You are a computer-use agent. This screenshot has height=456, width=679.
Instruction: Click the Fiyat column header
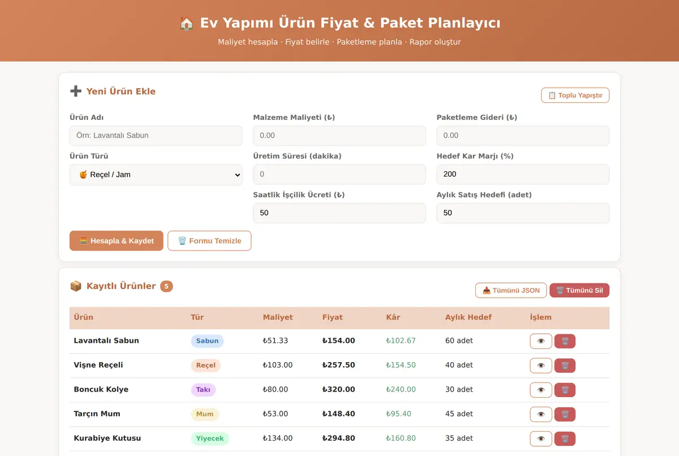pos(333,317)
